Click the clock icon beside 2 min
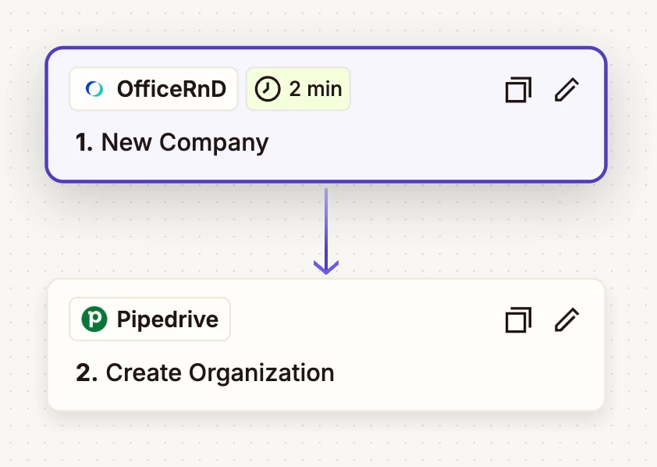The image size is (657, 467). pos(268,89)
